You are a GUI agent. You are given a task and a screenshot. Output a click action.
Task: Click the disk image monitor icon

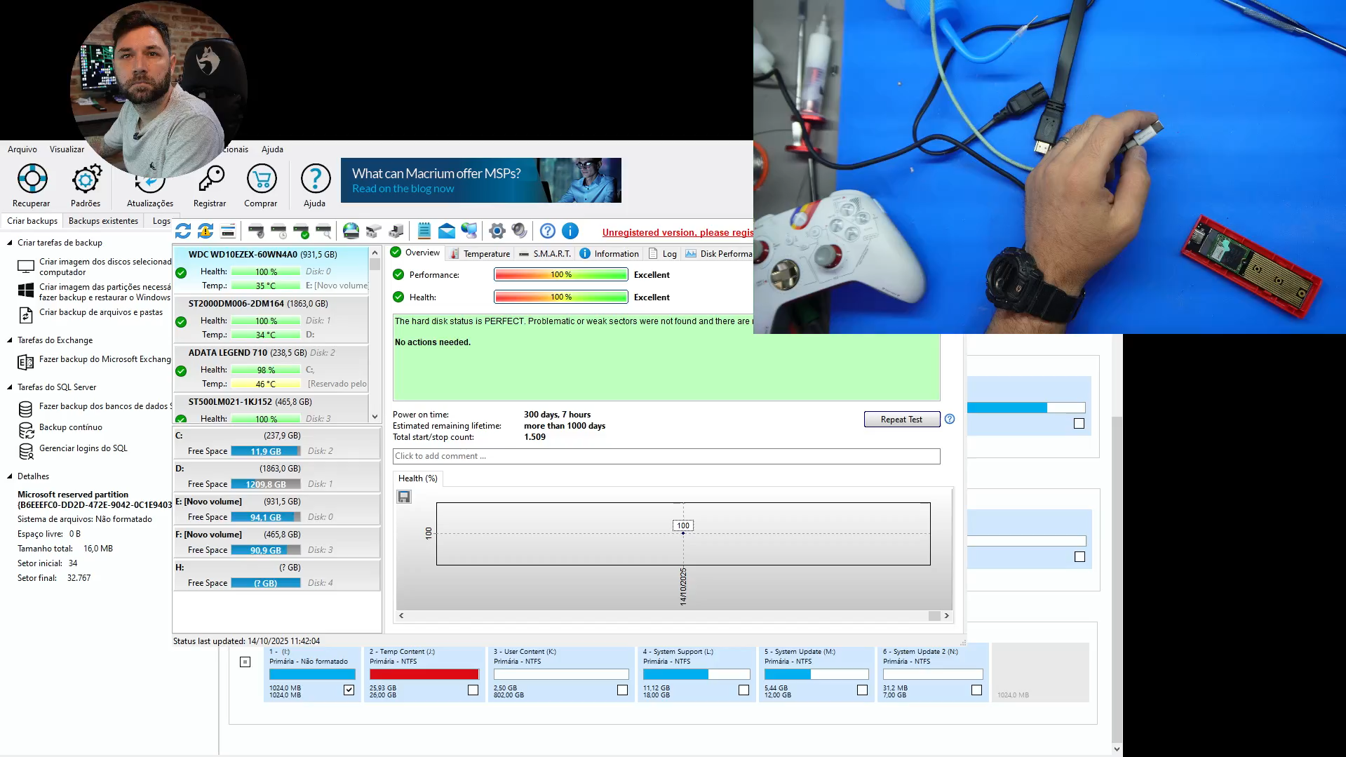[26, 267]
